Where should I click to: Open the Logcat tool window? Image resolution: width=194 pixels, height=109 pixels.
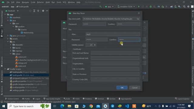tap(36, 99)
